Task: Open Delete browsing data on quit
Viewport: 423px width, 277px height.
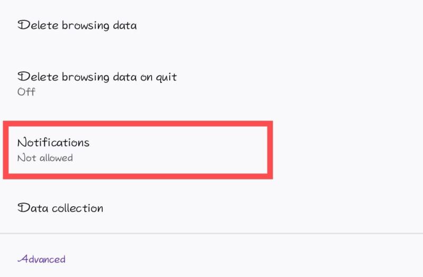Action: click(97, 77)
